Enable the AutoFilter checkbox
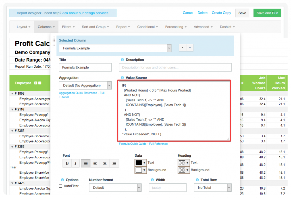The height and width of the screenshot is (199, 291). pyautogui.click(x=61, y=186)
